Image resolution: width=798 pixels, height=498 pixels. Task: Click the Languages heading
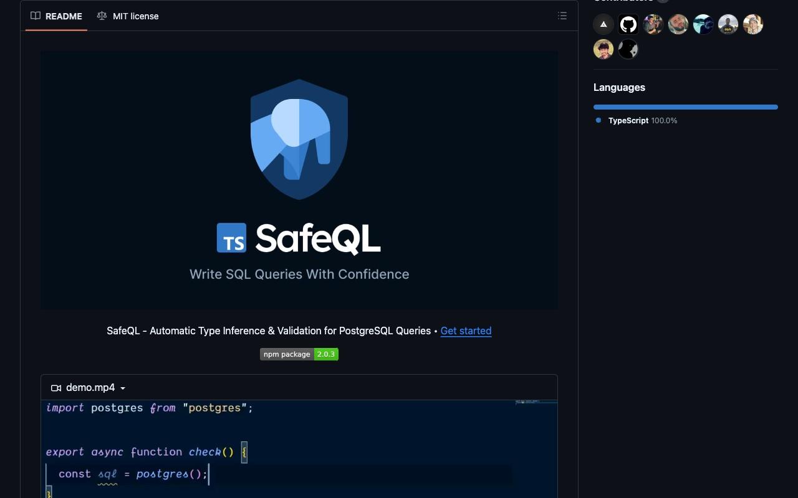[619, 87]
